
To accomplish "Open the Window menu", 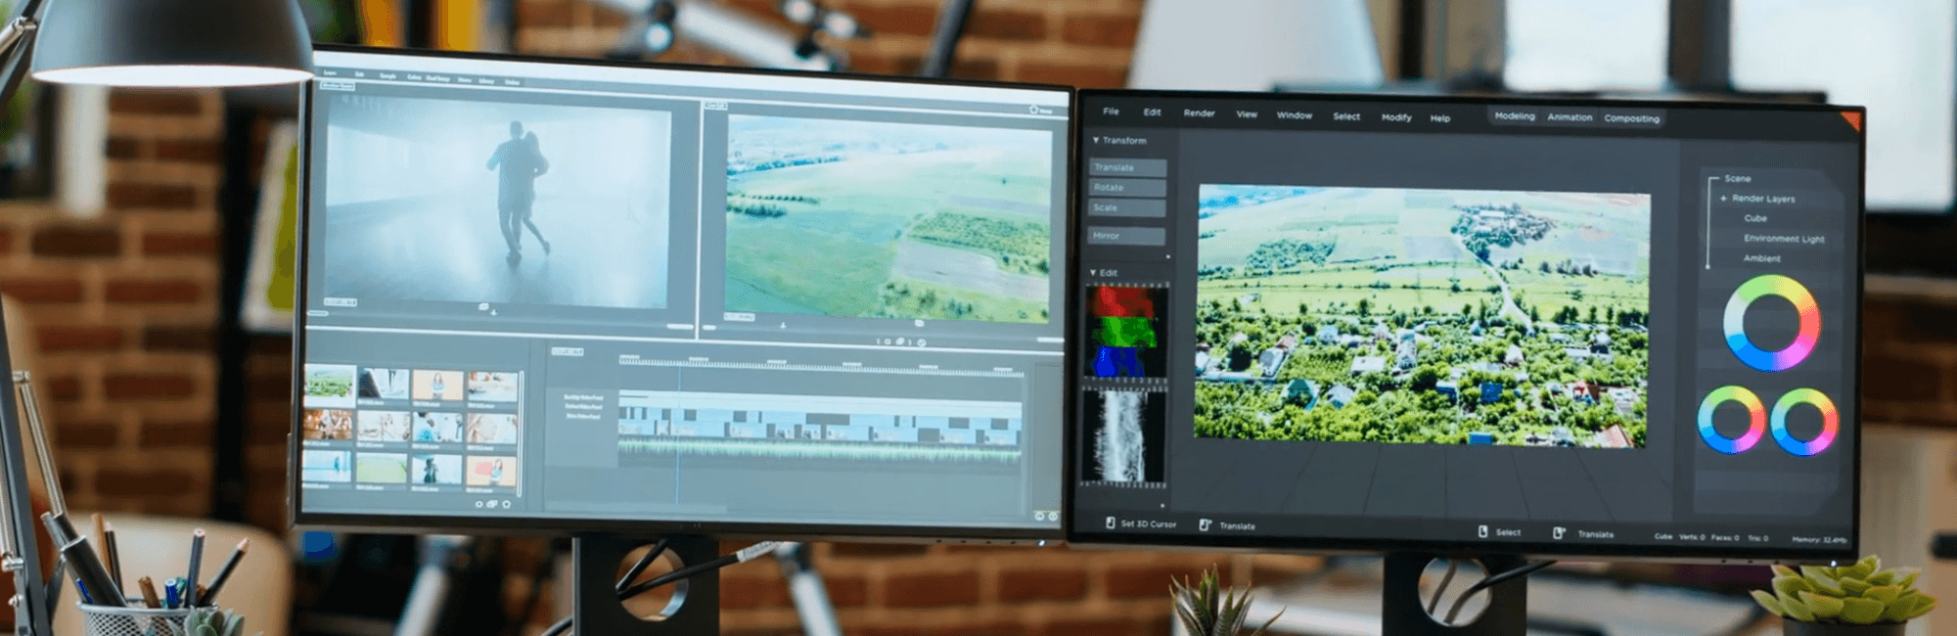I will 1294,115.
